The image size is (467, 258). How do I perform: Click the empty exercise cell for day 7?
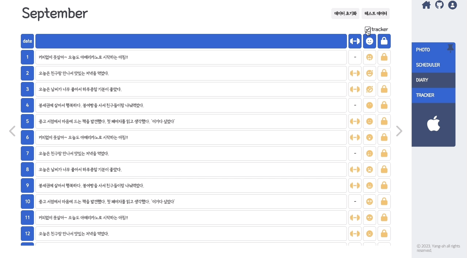point(355,153)
